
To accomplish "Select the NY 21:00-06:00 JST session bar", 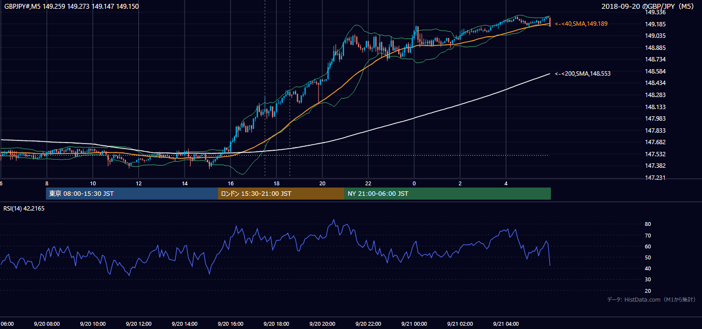I will pos(448,194).
